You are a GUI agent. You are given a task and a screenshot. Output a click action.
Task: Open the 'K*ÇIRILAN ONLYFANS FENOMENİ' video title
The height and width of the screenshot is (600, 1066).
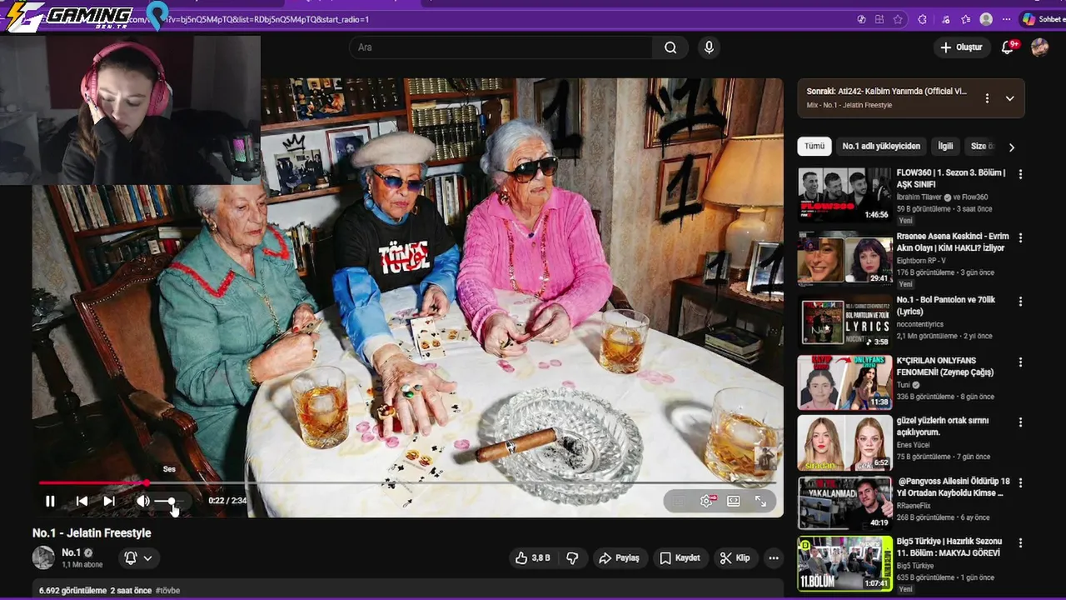tap(945, 366)
